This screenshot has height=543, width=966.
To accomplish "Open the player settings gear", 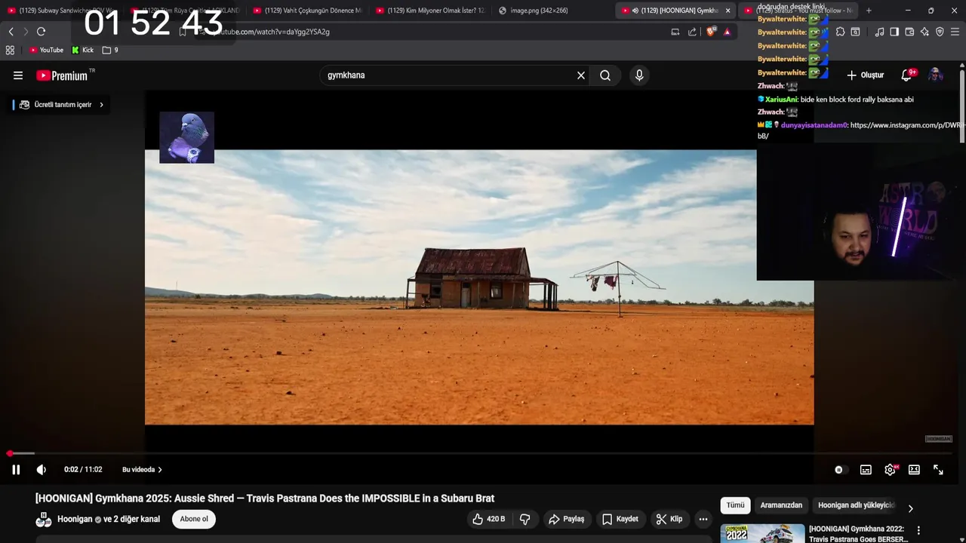I will click(891, 470).
